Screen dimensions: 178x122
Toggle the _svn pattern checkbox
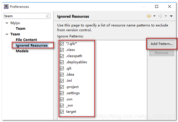point(62,105)
